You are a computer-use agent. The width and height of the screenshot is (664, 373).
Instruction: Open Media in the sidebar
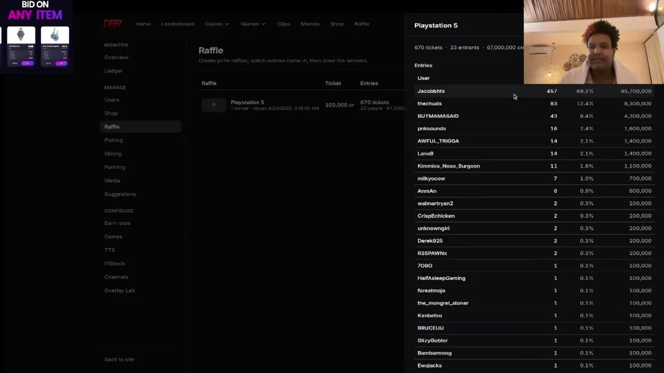point(112,181)
